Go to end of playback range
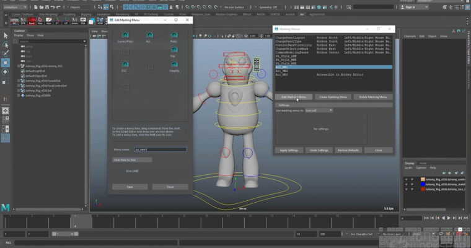The height and width of the screenshot is (248, 471). coord(466,218)
